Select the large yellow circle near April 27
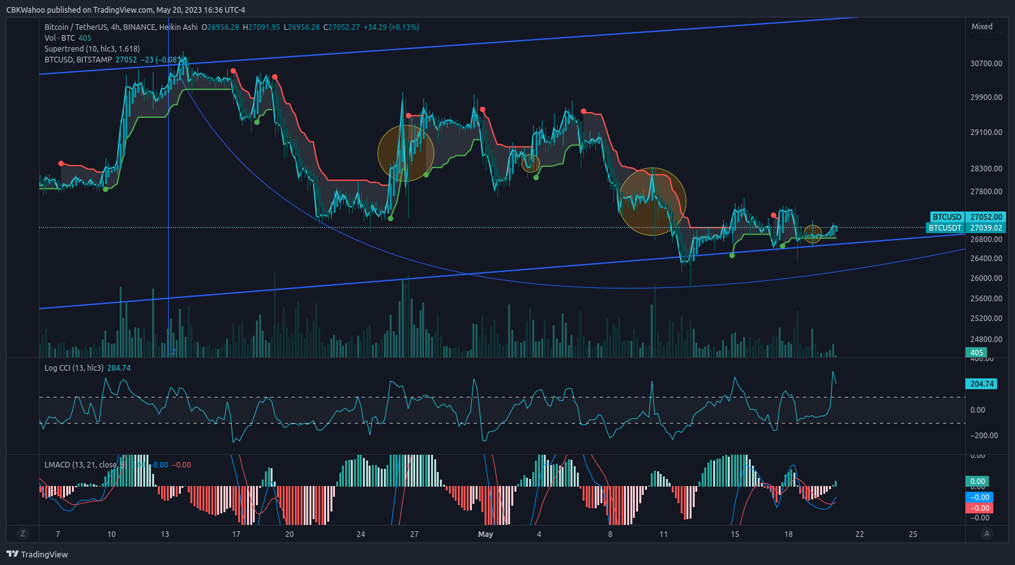Screen dimensions: 1015x565 (x=406, y=153)
